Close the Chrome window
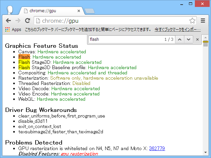The image size is (211, 158). pyautogui.click(x=202, y=4)
